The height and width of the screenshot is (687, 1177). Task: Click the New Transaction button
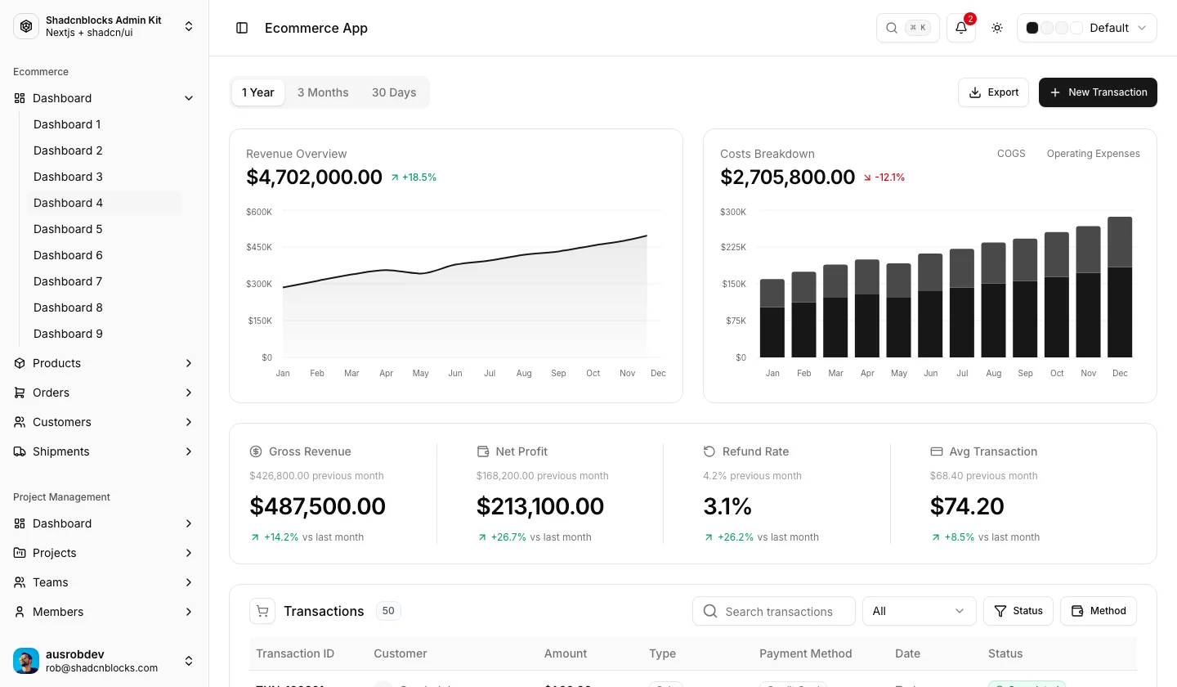pos(1098,92)
